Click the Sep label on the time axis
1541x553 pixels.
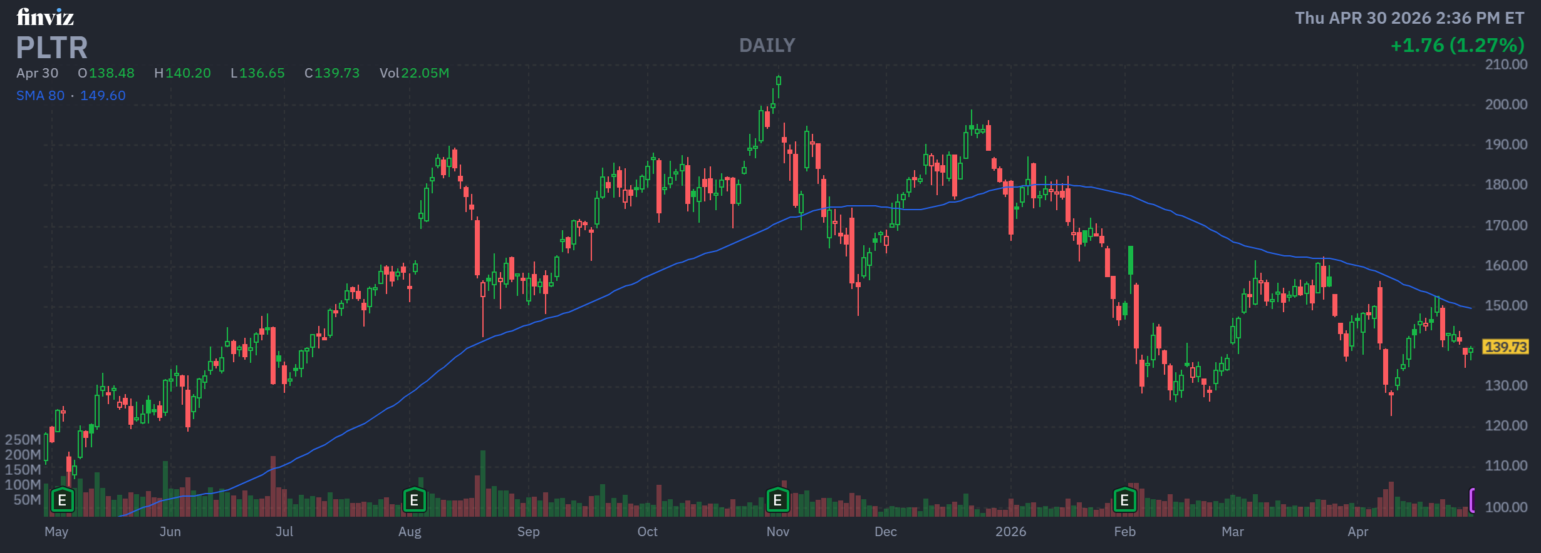click(528, 532)
